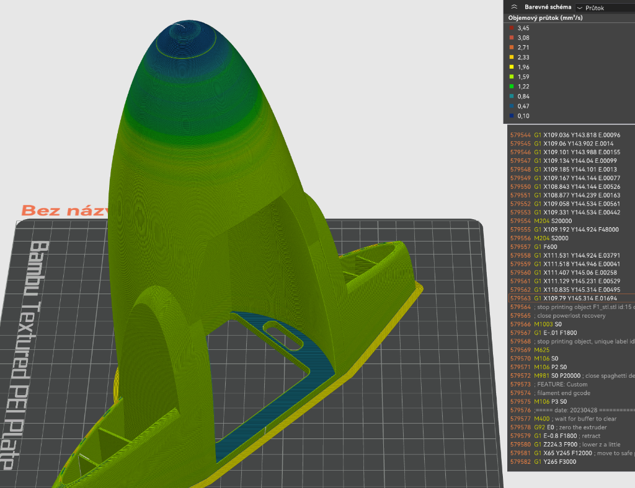Select the 1,22 green legend swatch
Image resolution: width=635 pixels, height=488 pixels.
click(512, 87)
